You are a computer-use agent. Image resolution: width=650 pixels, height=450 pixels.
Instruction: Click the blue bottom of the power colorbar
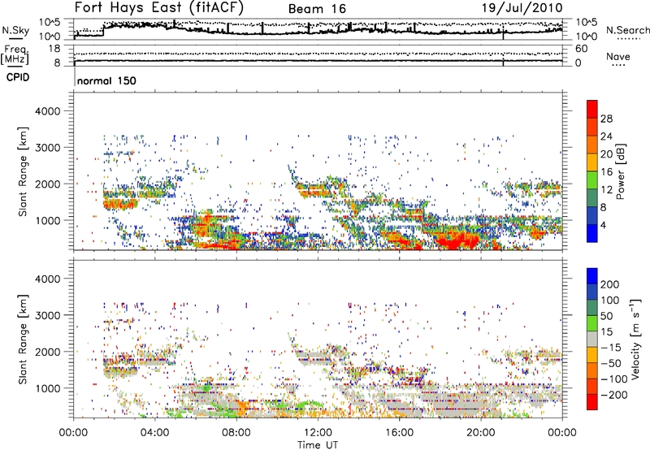[x=592, y=233]
